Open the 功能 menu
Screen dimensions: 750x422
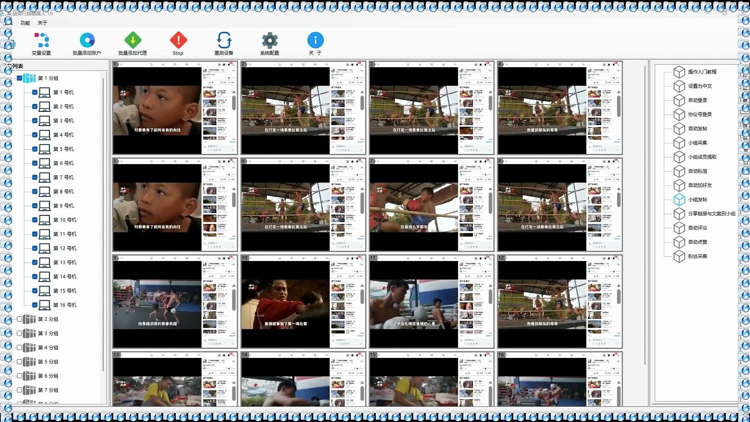(x=25, y=23)
